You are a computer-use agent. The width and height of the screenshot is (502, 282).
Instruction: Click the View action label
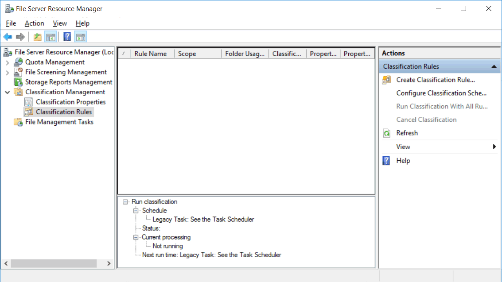(403, 147)
